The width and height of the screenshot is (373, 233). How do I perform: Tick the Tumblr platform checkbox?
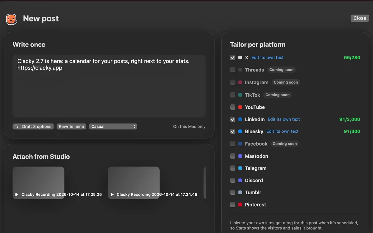233,192
